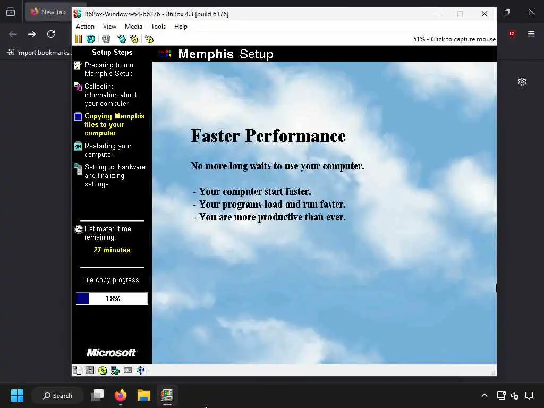
Task: Open the Windows Start menu
Action: click(x=17, y=395)
